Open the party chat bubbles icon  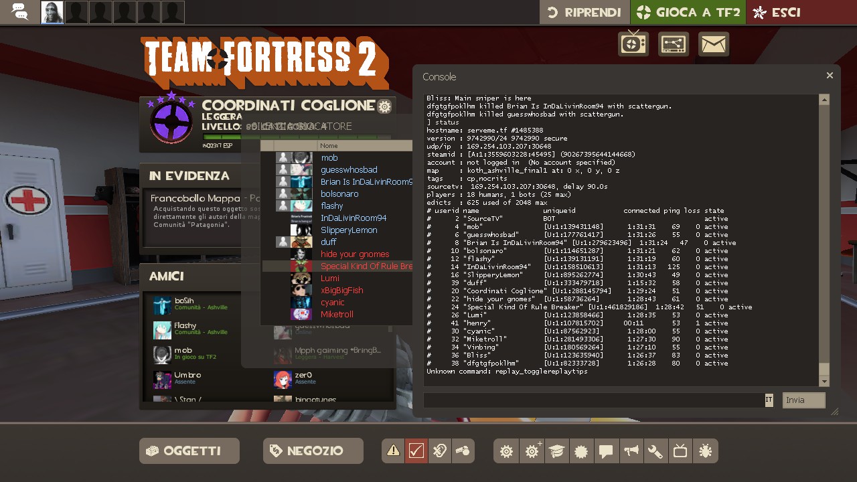tap(20, 12)
